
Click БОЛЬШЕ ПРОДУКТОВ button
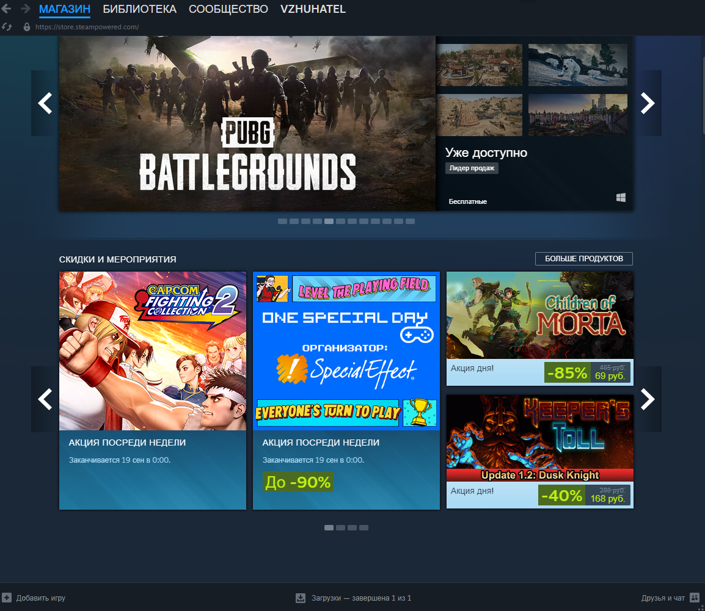583,259
